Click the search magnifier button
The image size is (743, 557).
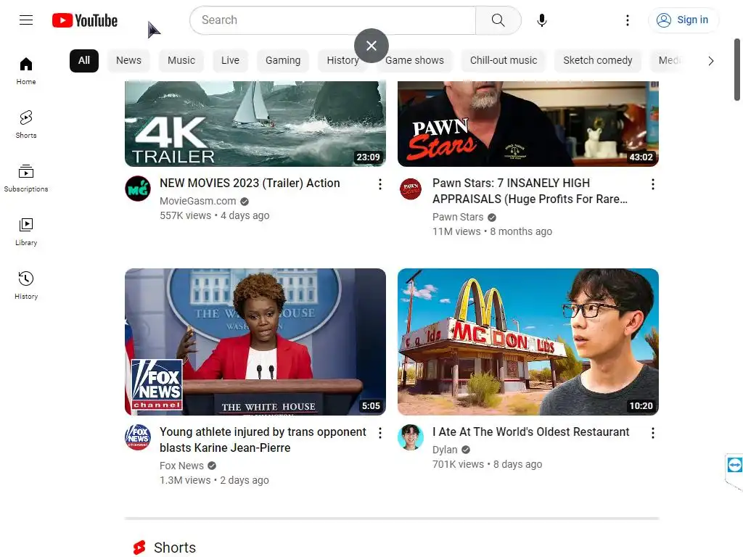[x=498, y=20]
